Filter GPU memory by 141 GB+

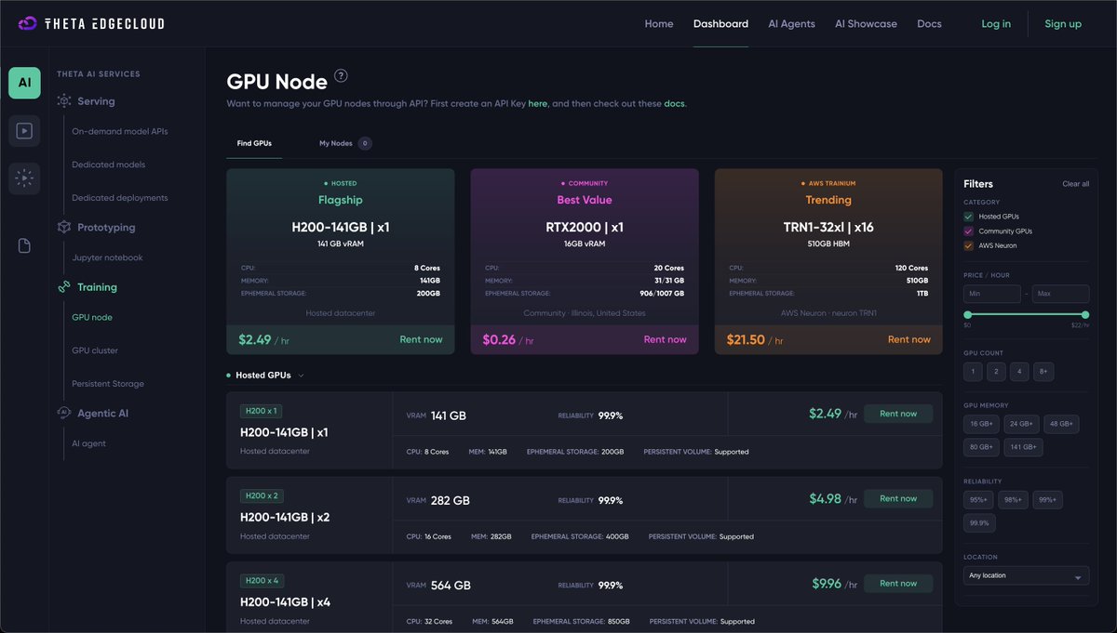pos(1023,447)
